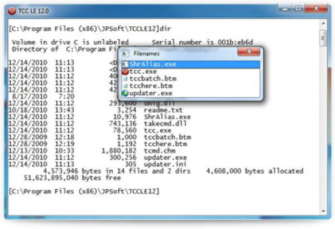Click the vertical scrollbar thumb
This screenshot has width=335, height=229.
pyautogui.click(x=323, y=38)
